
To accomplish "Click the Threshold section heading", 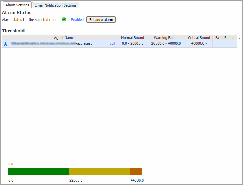I will pyautogui.click(x=13, y=31).
